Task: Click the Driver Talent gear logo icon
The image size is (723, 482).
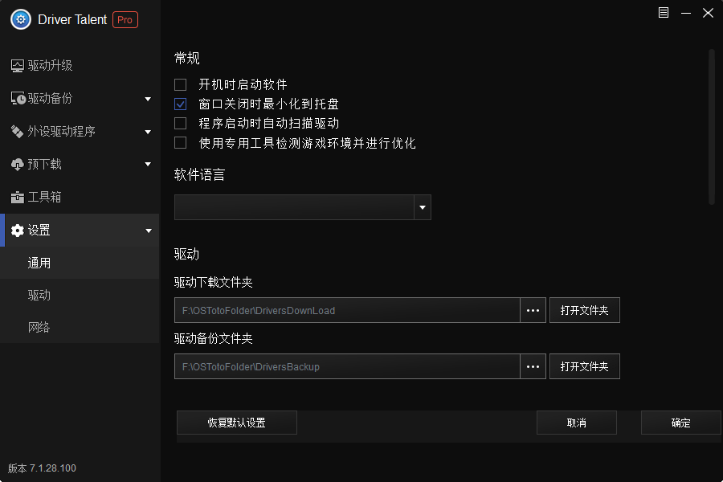Action: (x=21, y=19)
